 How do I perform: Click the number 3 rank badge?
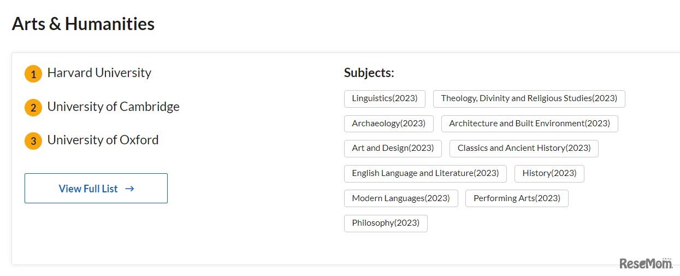point(33,141)
